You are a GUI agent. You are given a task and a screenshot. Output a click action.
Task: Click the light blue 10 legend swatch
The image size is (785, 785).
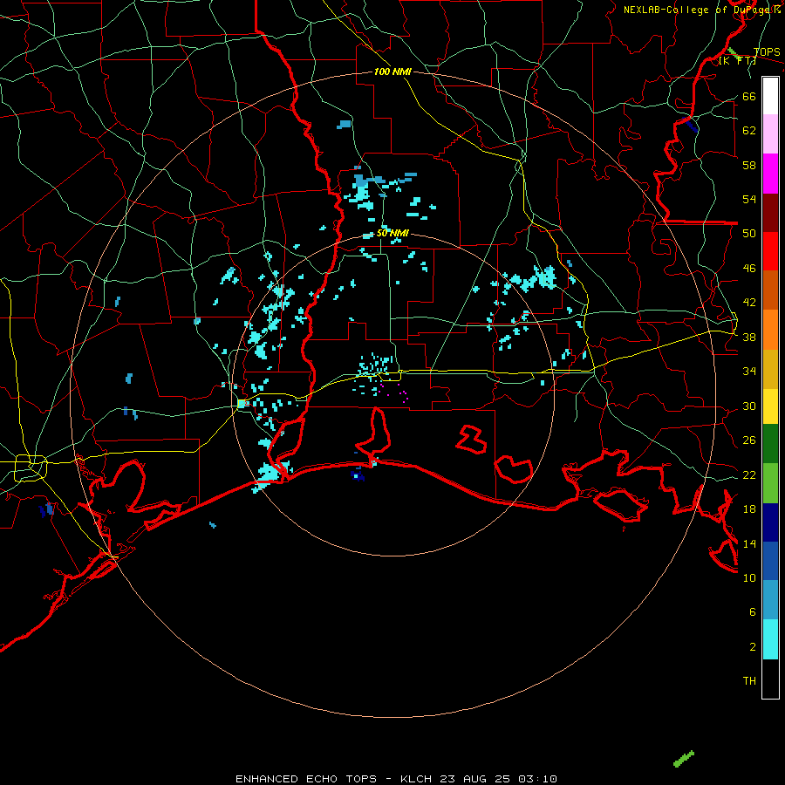pos(770,600)
